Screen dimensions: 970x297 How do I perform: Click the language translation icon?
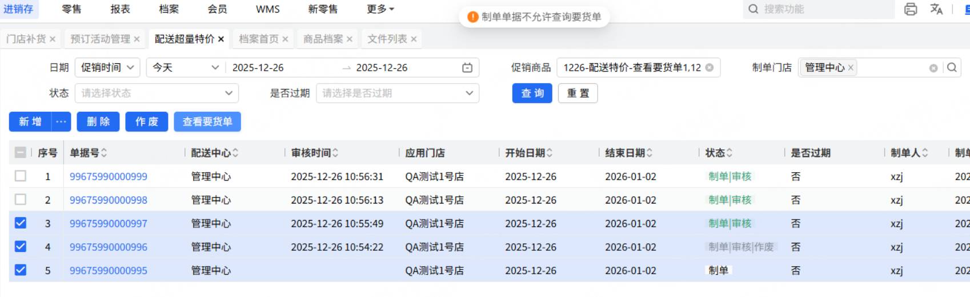click(x=936, y=9)
